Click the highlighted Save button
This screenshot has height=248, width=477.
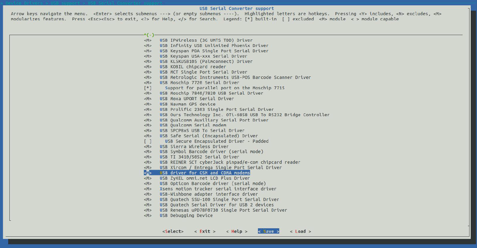[x=269, y=231]
